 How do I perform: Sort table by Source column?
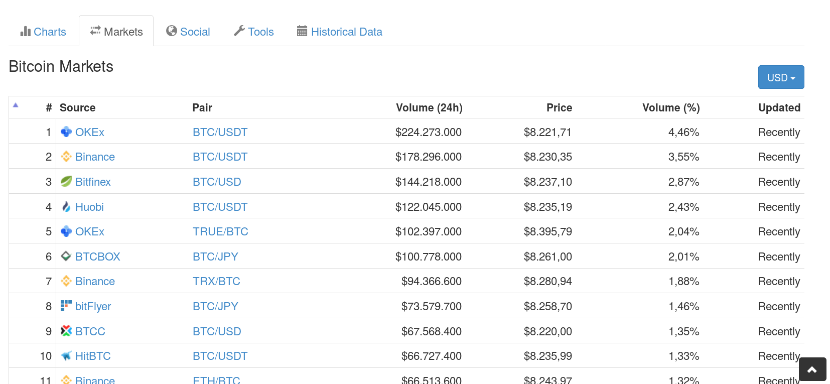click(x=77, y=107)
